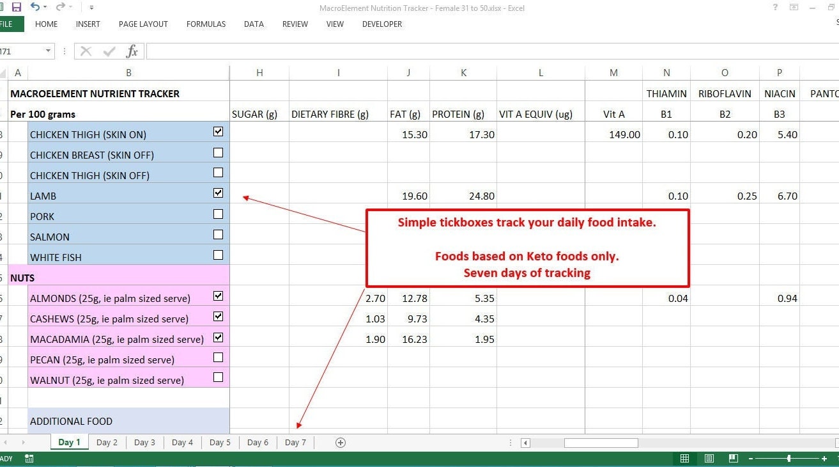Confirm entry with the checkmark icon

pos(109,51)
